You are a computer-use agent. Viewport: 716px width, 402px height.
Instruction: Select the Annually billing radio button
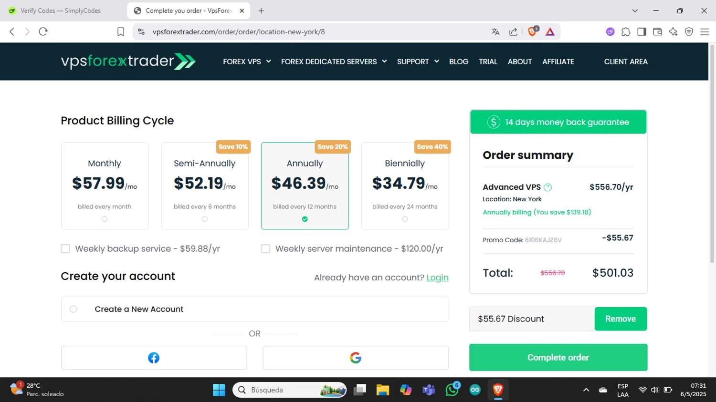[x=305, y=219]
